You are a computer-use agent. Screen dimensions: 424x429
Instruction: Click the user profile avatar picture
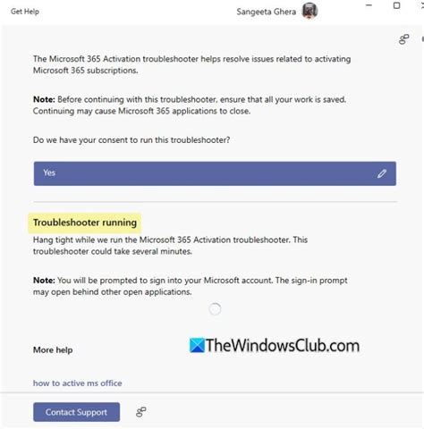coord(310,11)
